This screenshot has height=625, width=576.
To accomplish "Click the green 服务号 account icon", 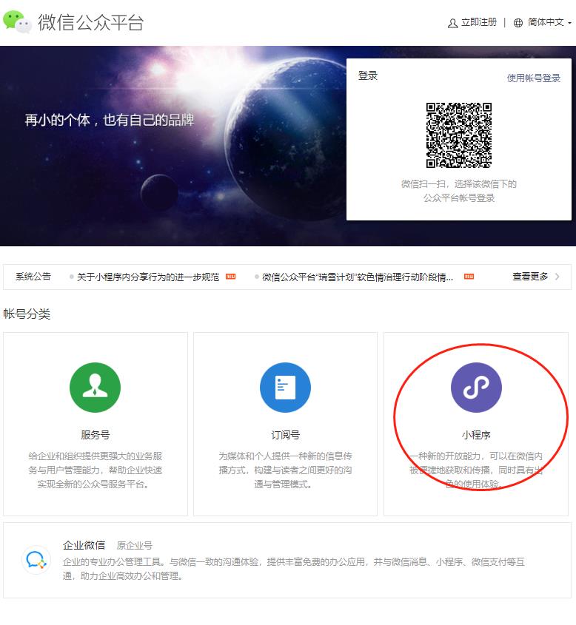I will [x=95, y=388].
